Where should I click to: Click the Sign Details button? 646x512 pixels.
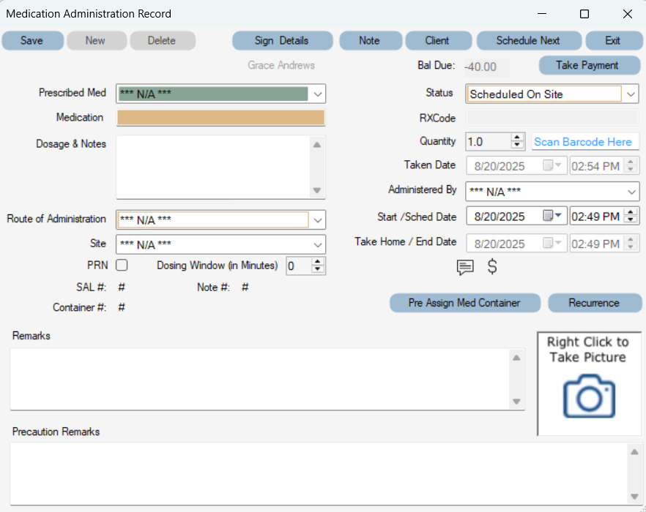click(x=282, y=40)
